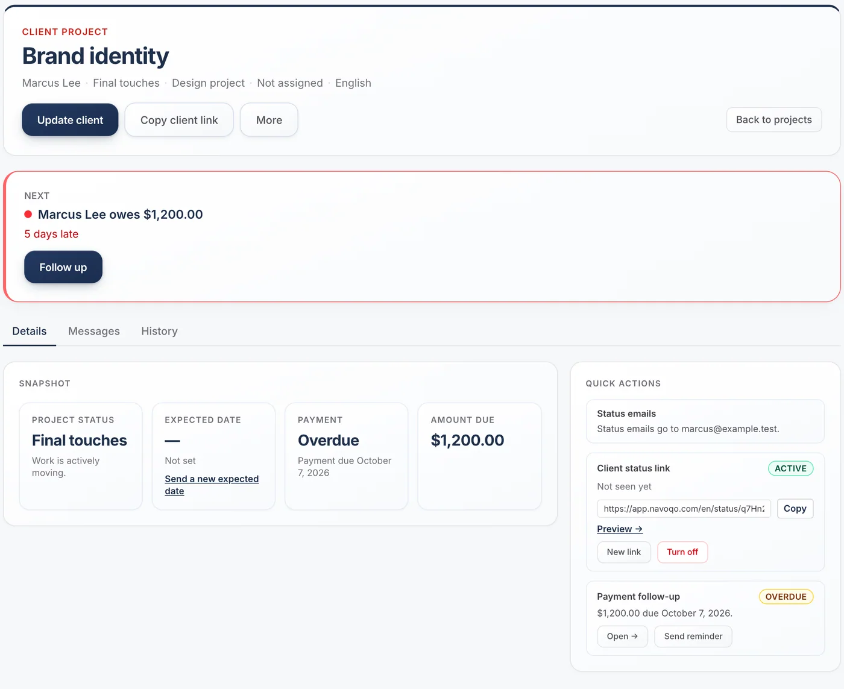Viewport: 844px width, 689px height.
Task: Click 'Payment due October 7, 2026' text
Action: pos(344,467)
